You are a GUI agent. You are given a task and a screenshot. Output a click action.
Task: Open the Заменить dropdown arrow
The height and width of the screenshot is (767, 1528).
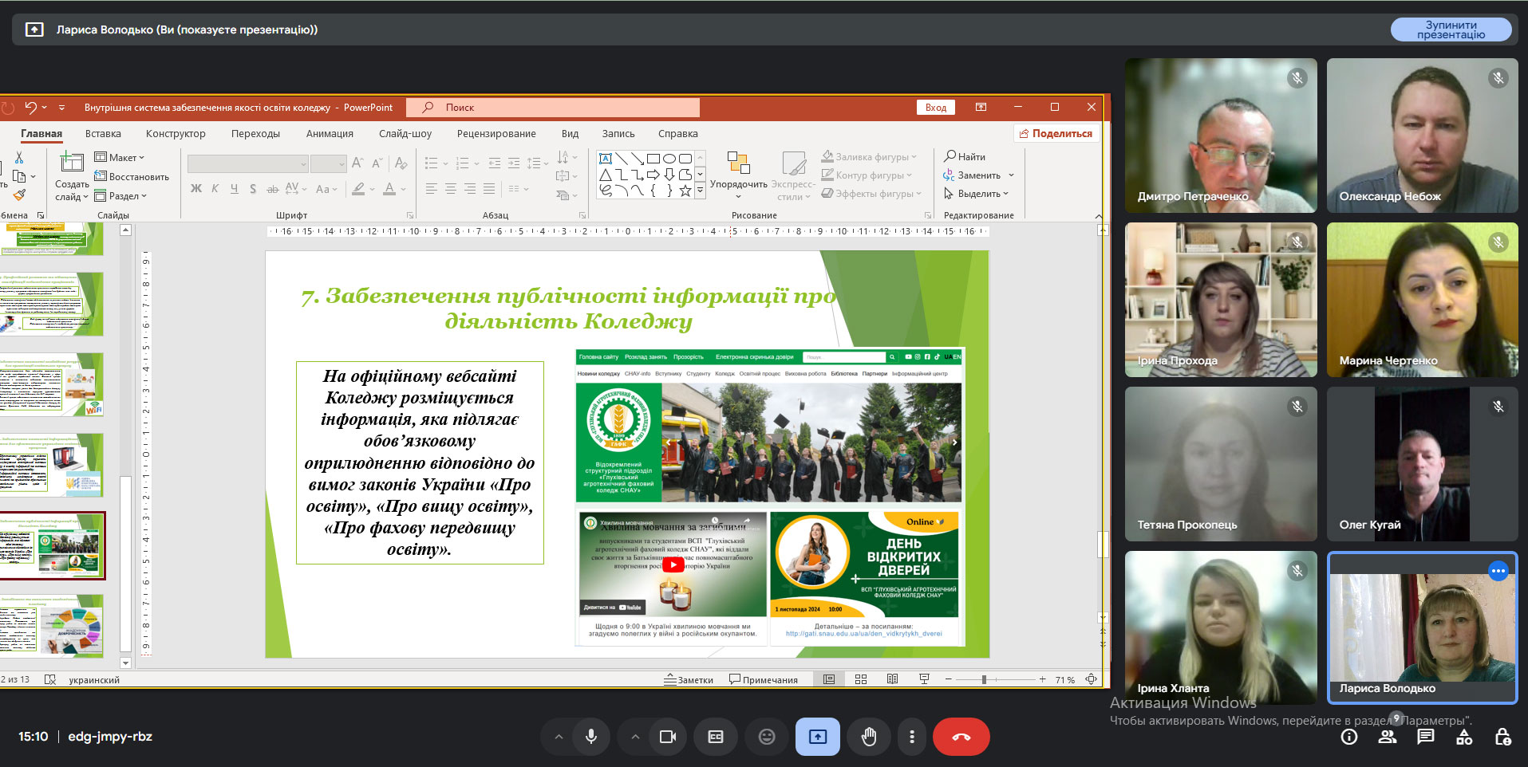pyautogui.click(x=1011, y=175)
